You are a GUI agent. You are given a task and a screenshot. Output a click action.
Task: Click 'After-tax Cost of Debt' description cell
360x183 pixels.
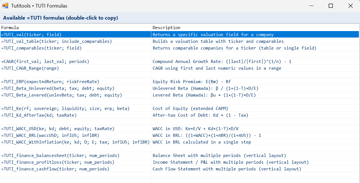pos(200,115)
